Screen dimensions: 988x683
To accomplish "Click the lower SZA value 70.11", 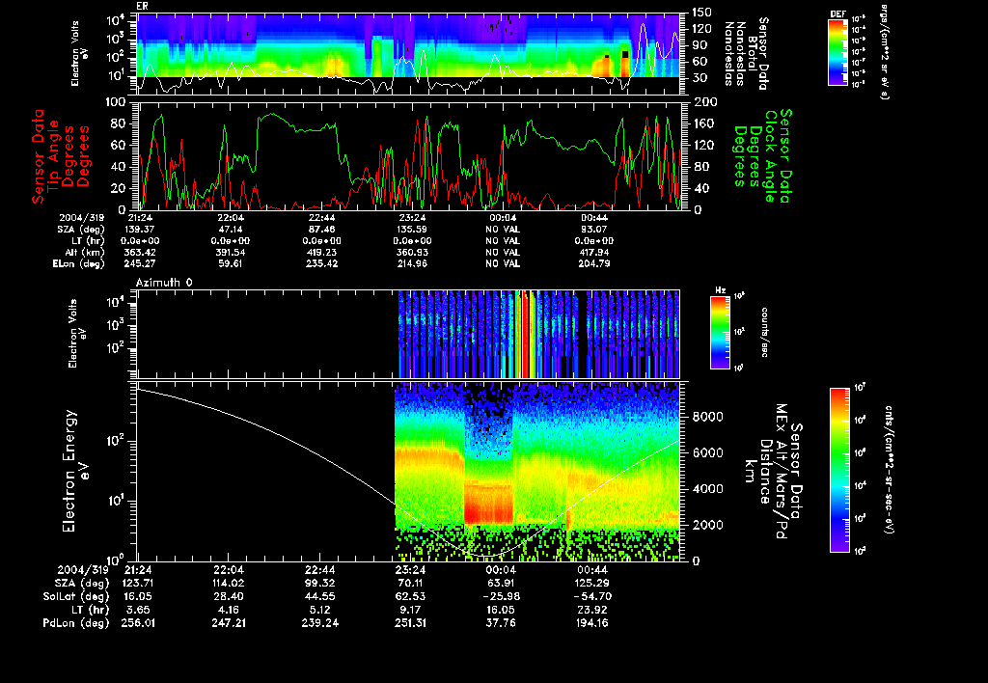I will coord(410,583).
